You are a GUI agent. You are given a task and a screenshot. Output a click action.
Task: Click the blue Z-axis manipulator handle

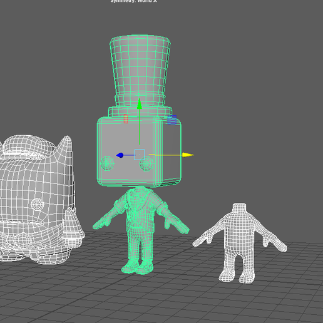point(120,155)
